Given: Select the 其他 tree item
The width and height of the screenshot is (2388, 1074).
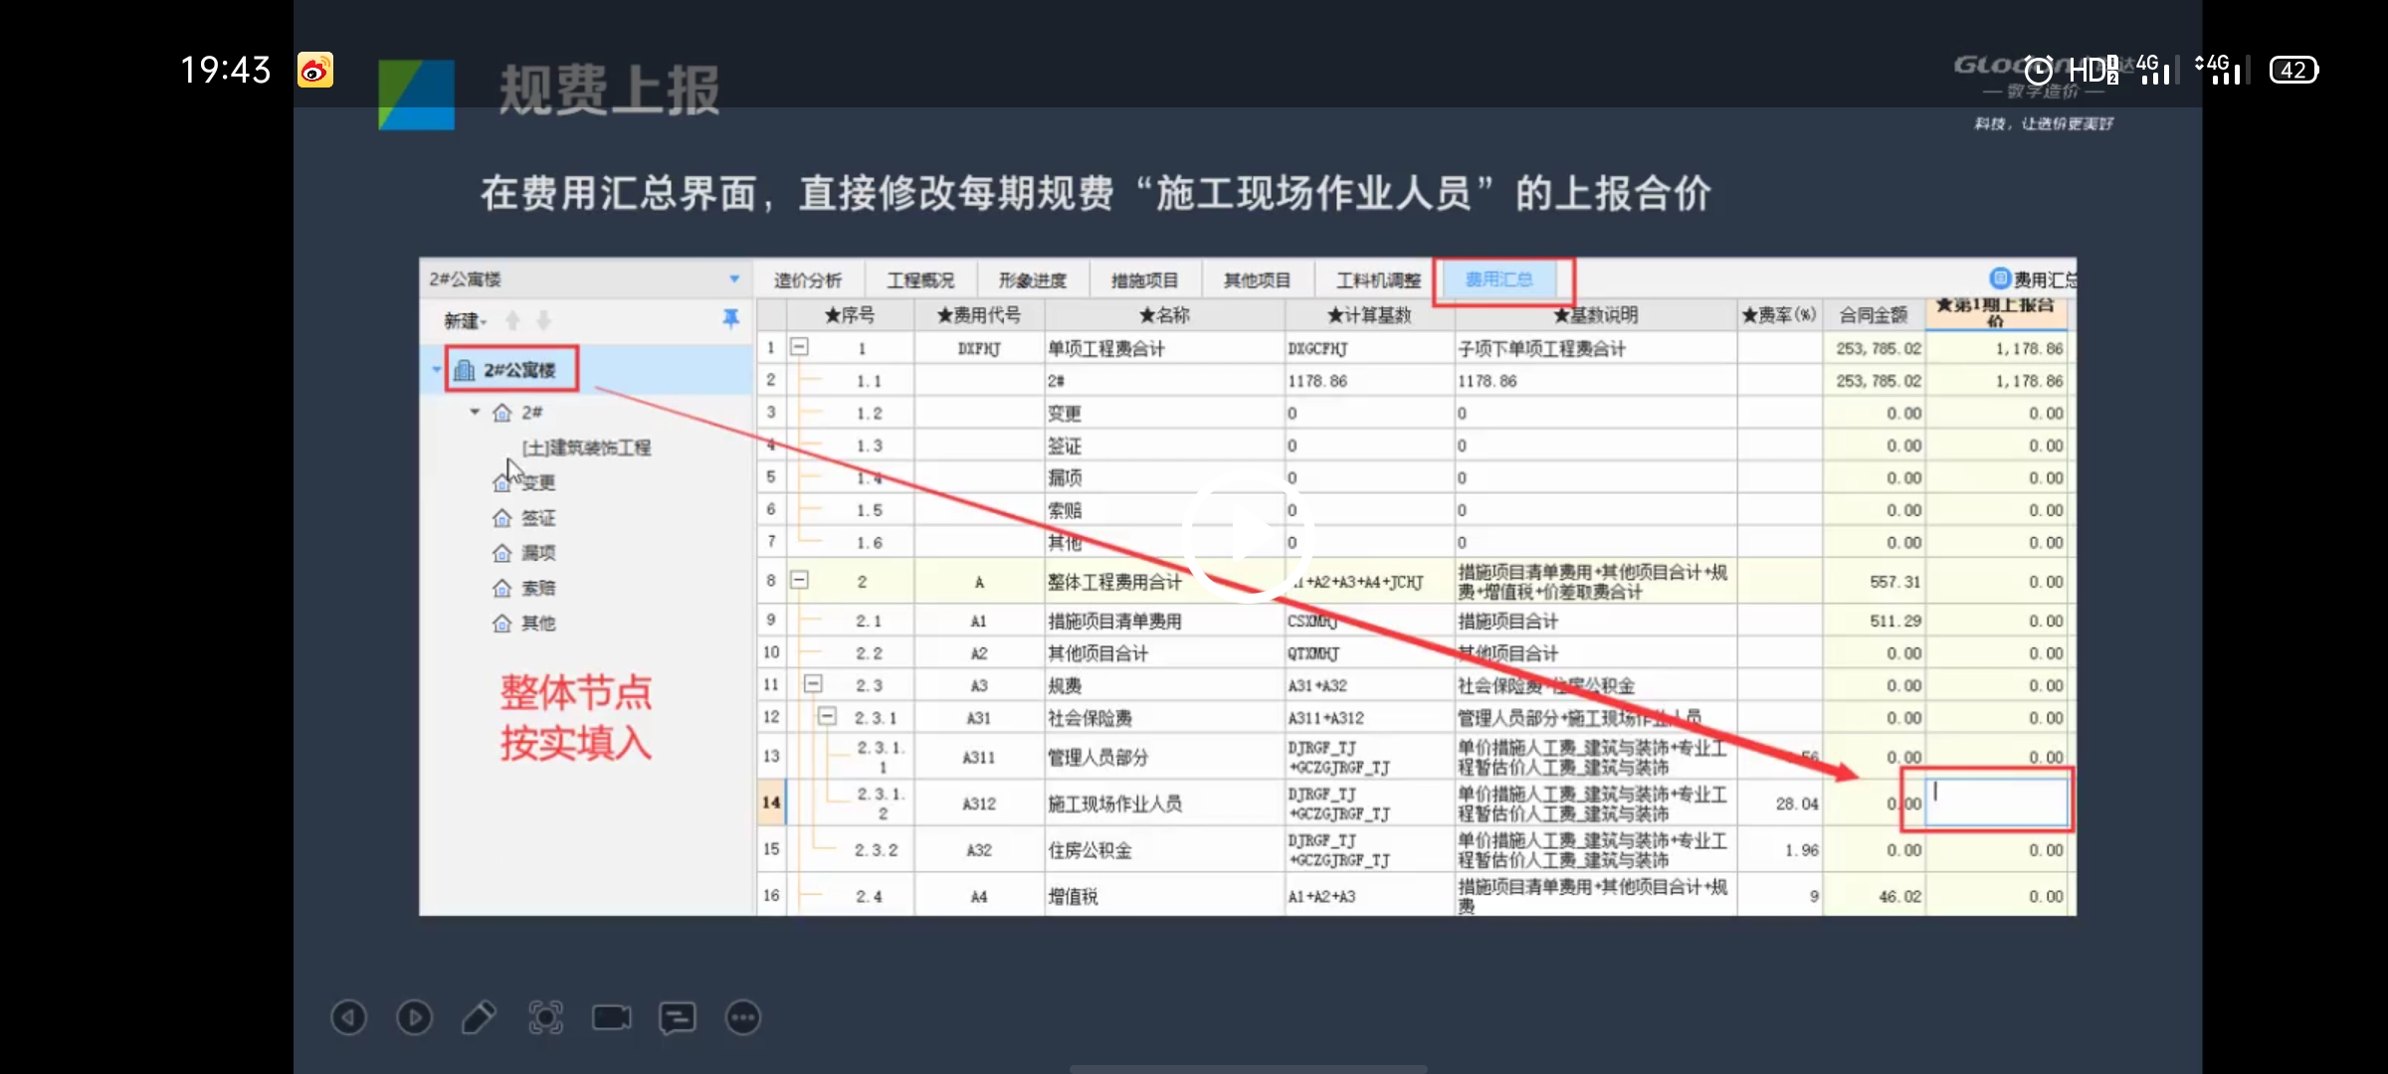Looking at the screenshot, I should 538,624.
